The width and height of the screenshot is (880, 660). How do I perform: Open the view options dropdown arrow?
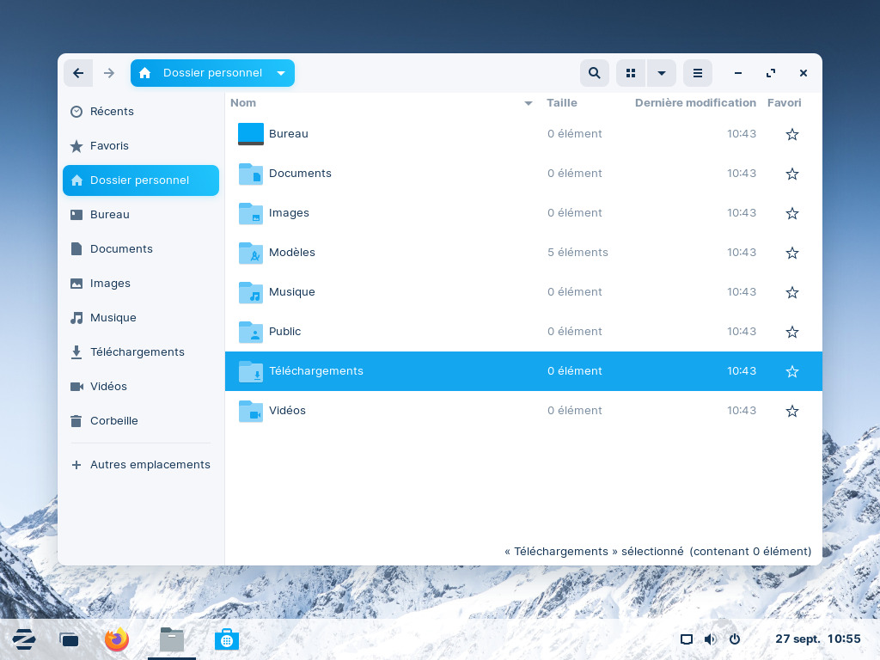point(662,73)
